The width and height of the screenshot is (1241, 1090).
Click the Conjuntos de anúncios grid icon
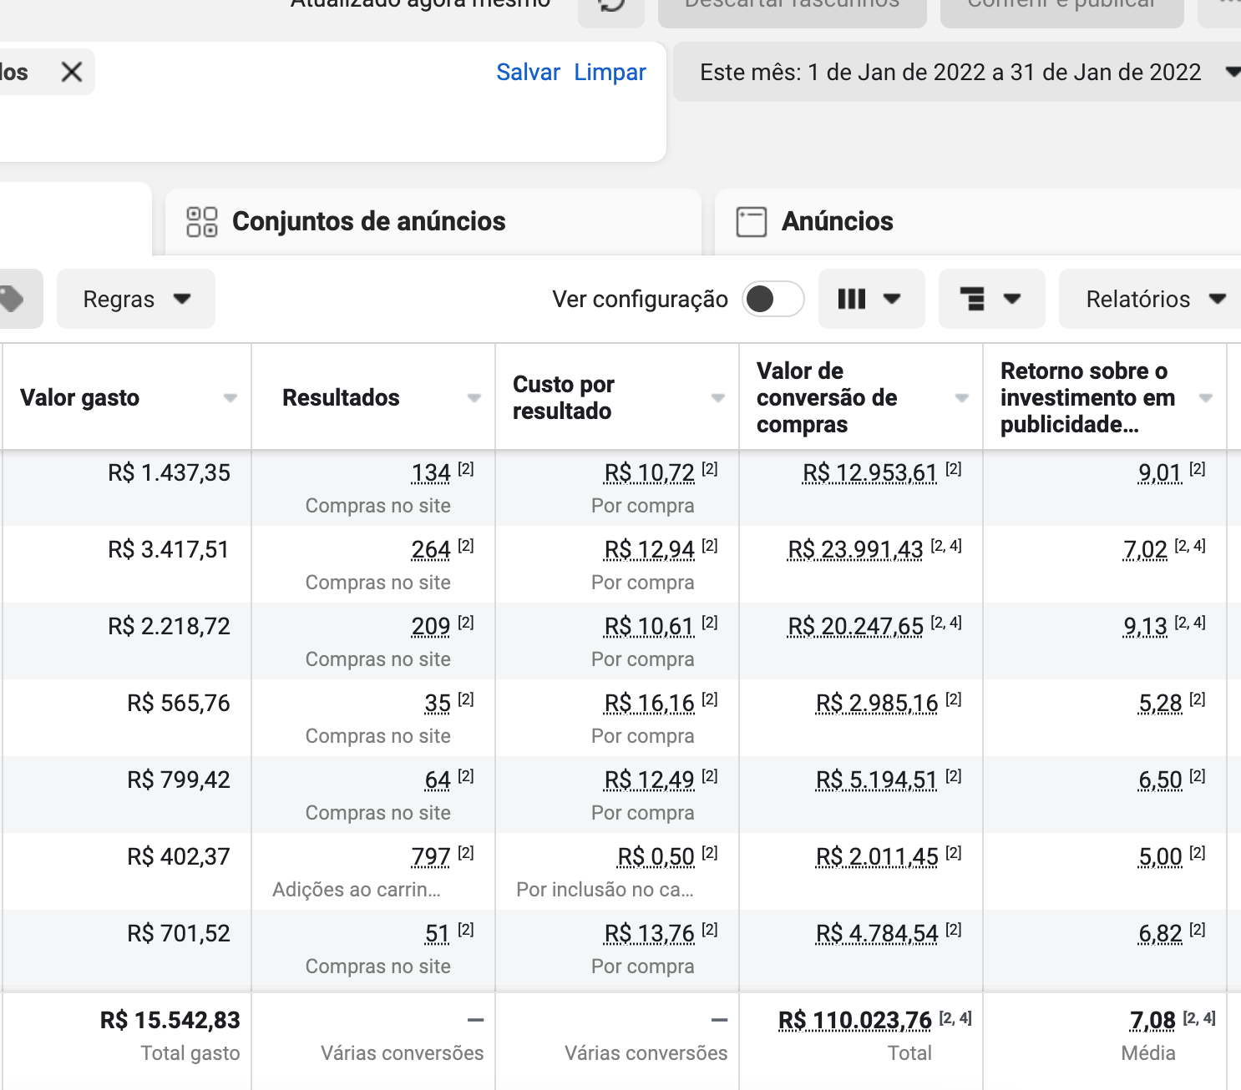[202, 222]
